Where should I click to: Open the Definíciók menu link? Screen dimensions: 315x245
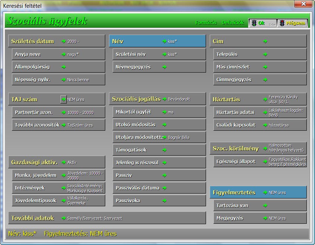click(233, 23)
